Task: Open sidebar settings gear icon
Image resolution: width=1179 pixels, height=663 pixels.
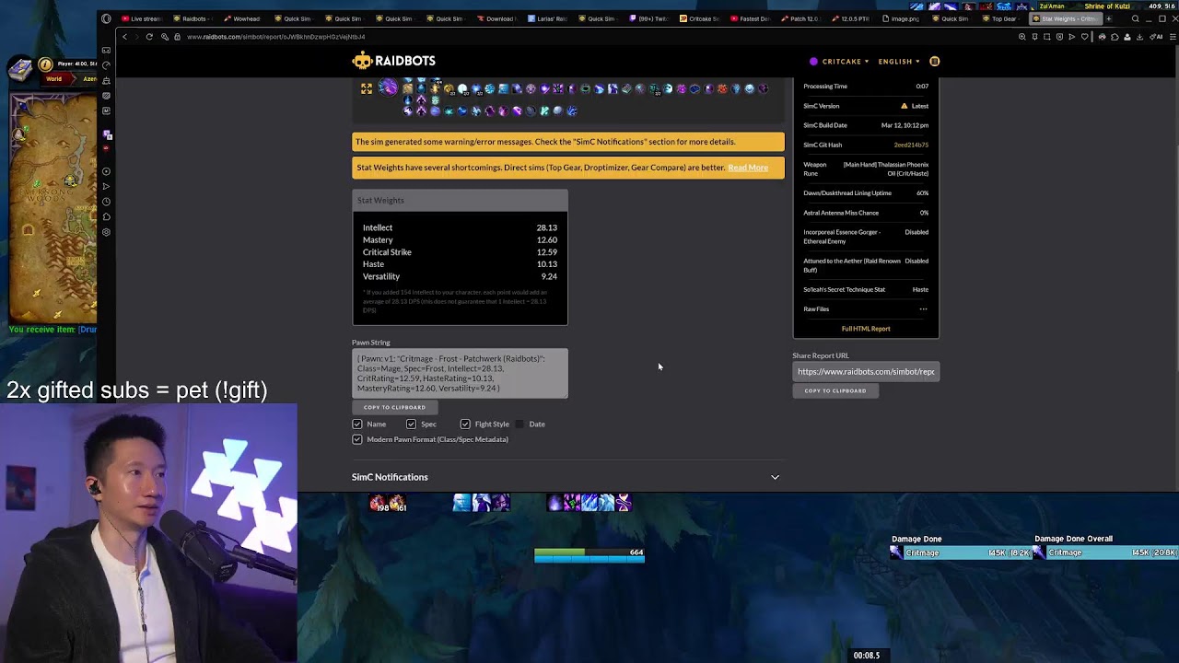Action: click(107, 232)
